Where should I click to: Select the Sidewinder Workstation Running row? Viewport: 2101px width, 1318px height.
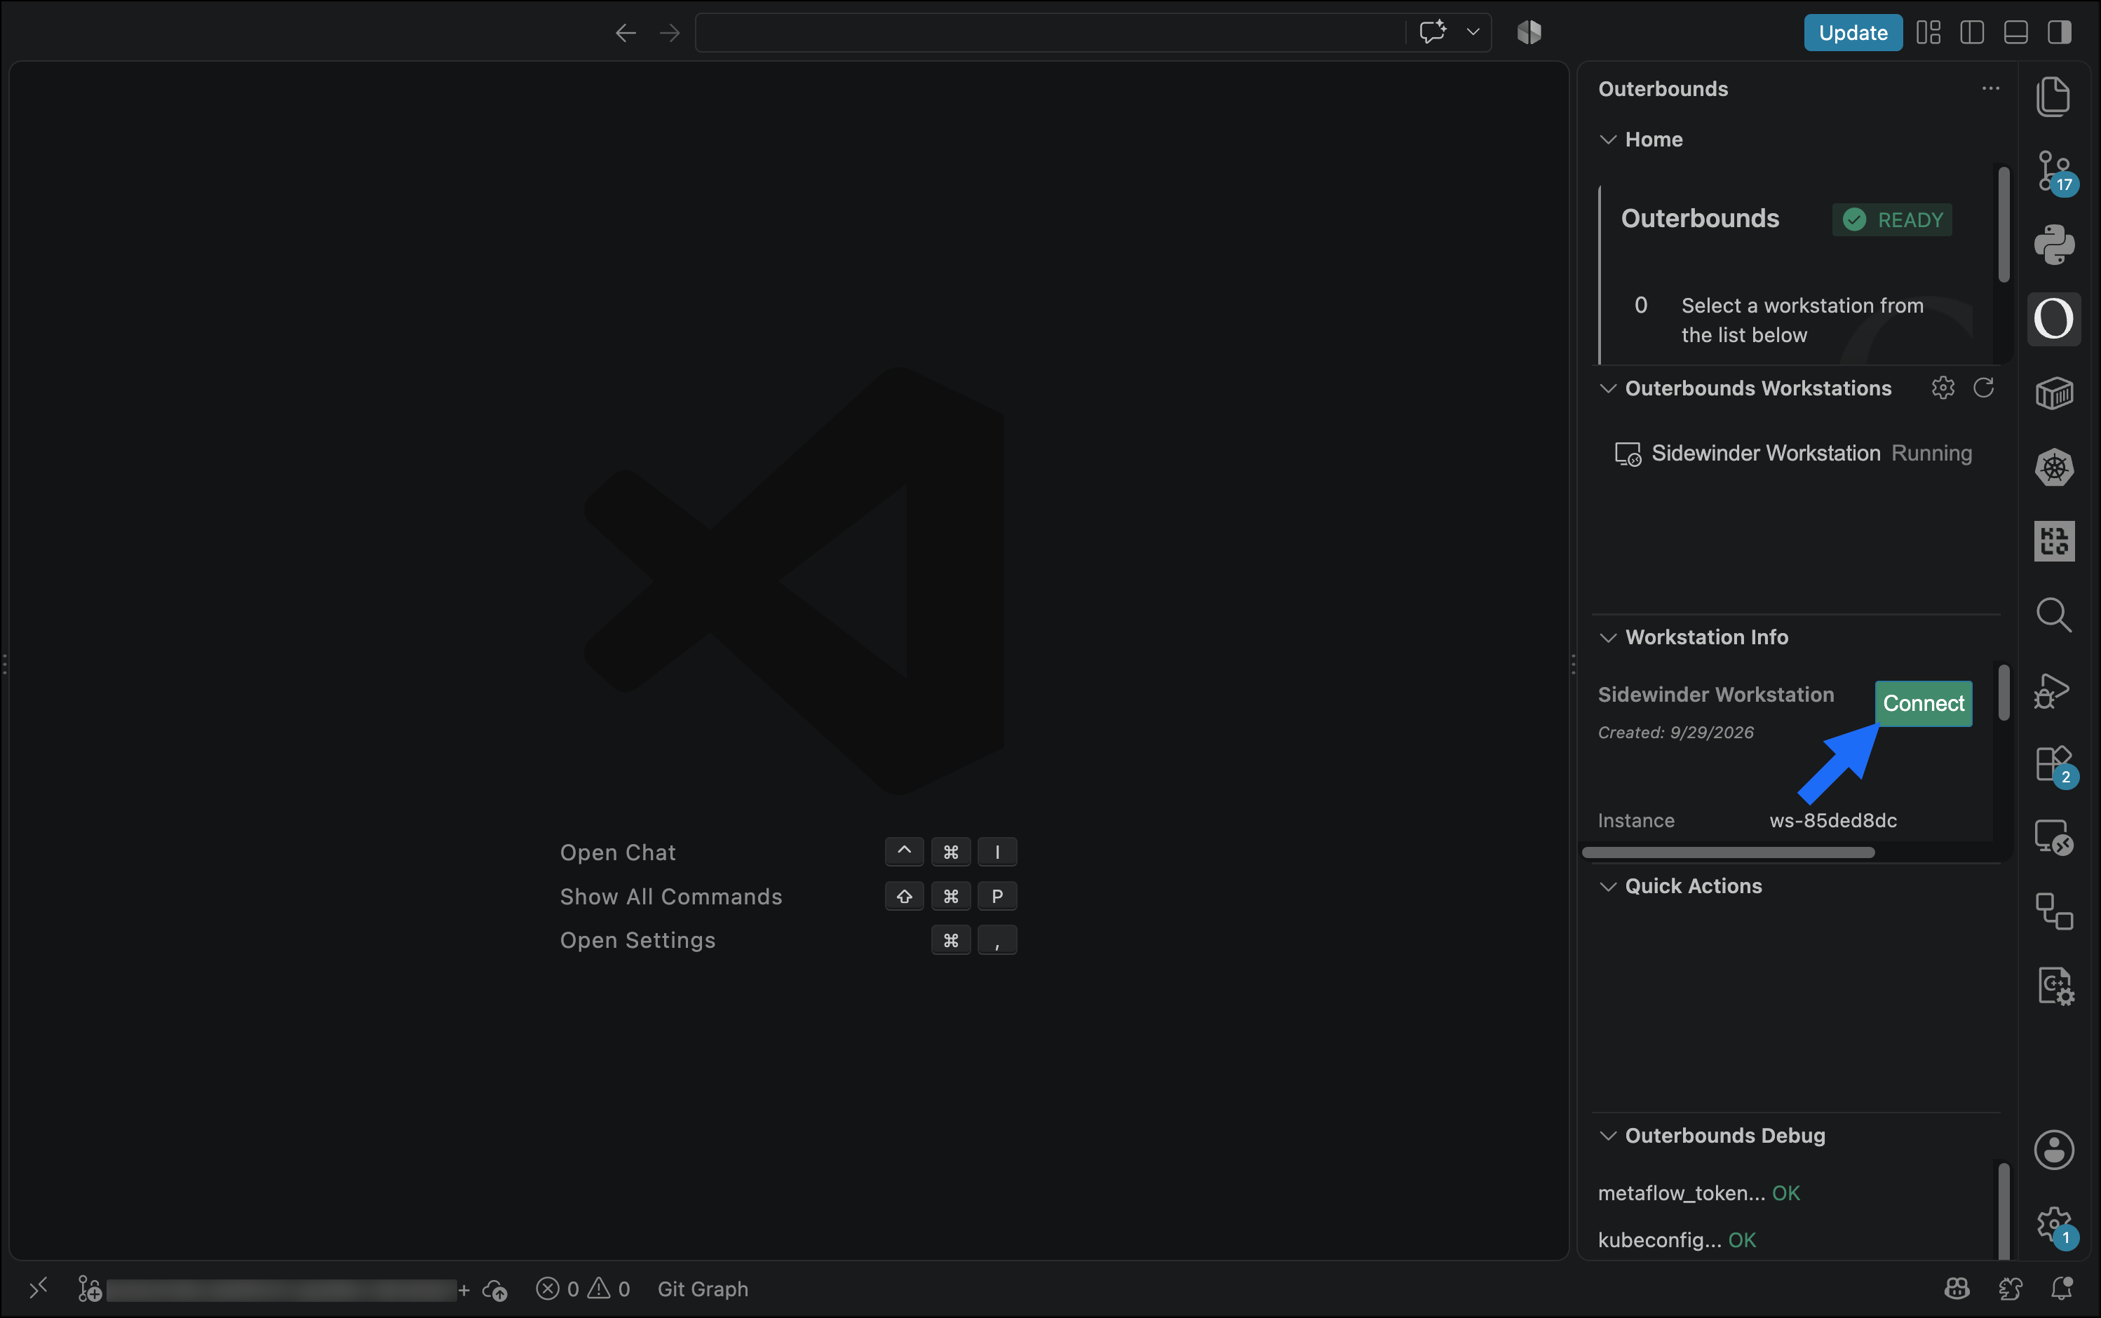pos(1794,454)
